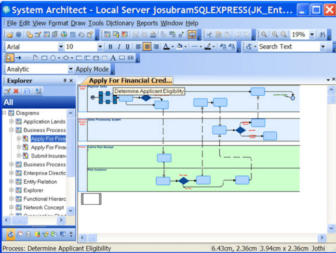336x253 pixels.
Task: Open the font size 10 dropdown
Action: pyautogui.click(x=100, y=47)
